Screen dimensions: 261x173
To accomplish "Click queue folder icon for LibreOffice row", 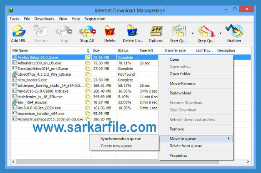I will [x=88, y=74].
